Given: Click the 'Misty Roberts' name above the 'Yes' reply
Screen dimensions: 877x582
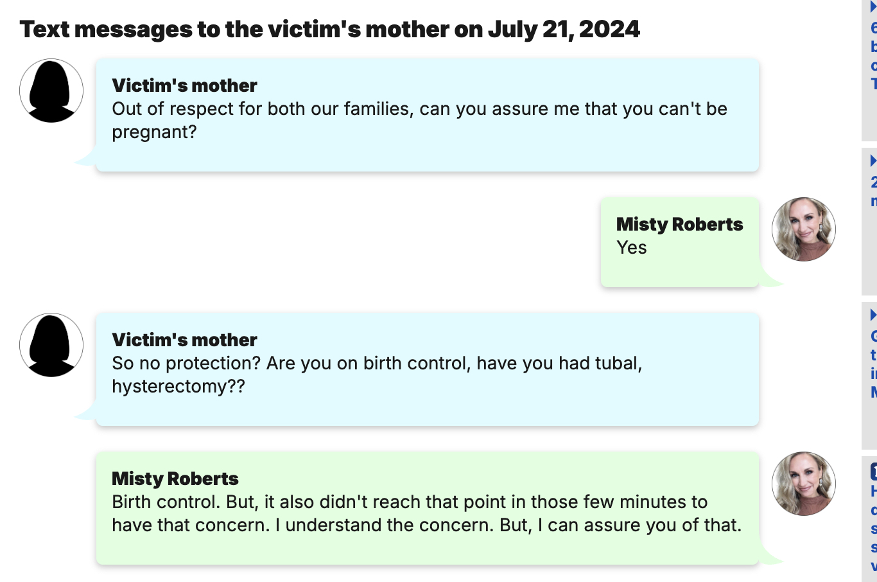Looking at the screenshot, I should coord(679,224).
